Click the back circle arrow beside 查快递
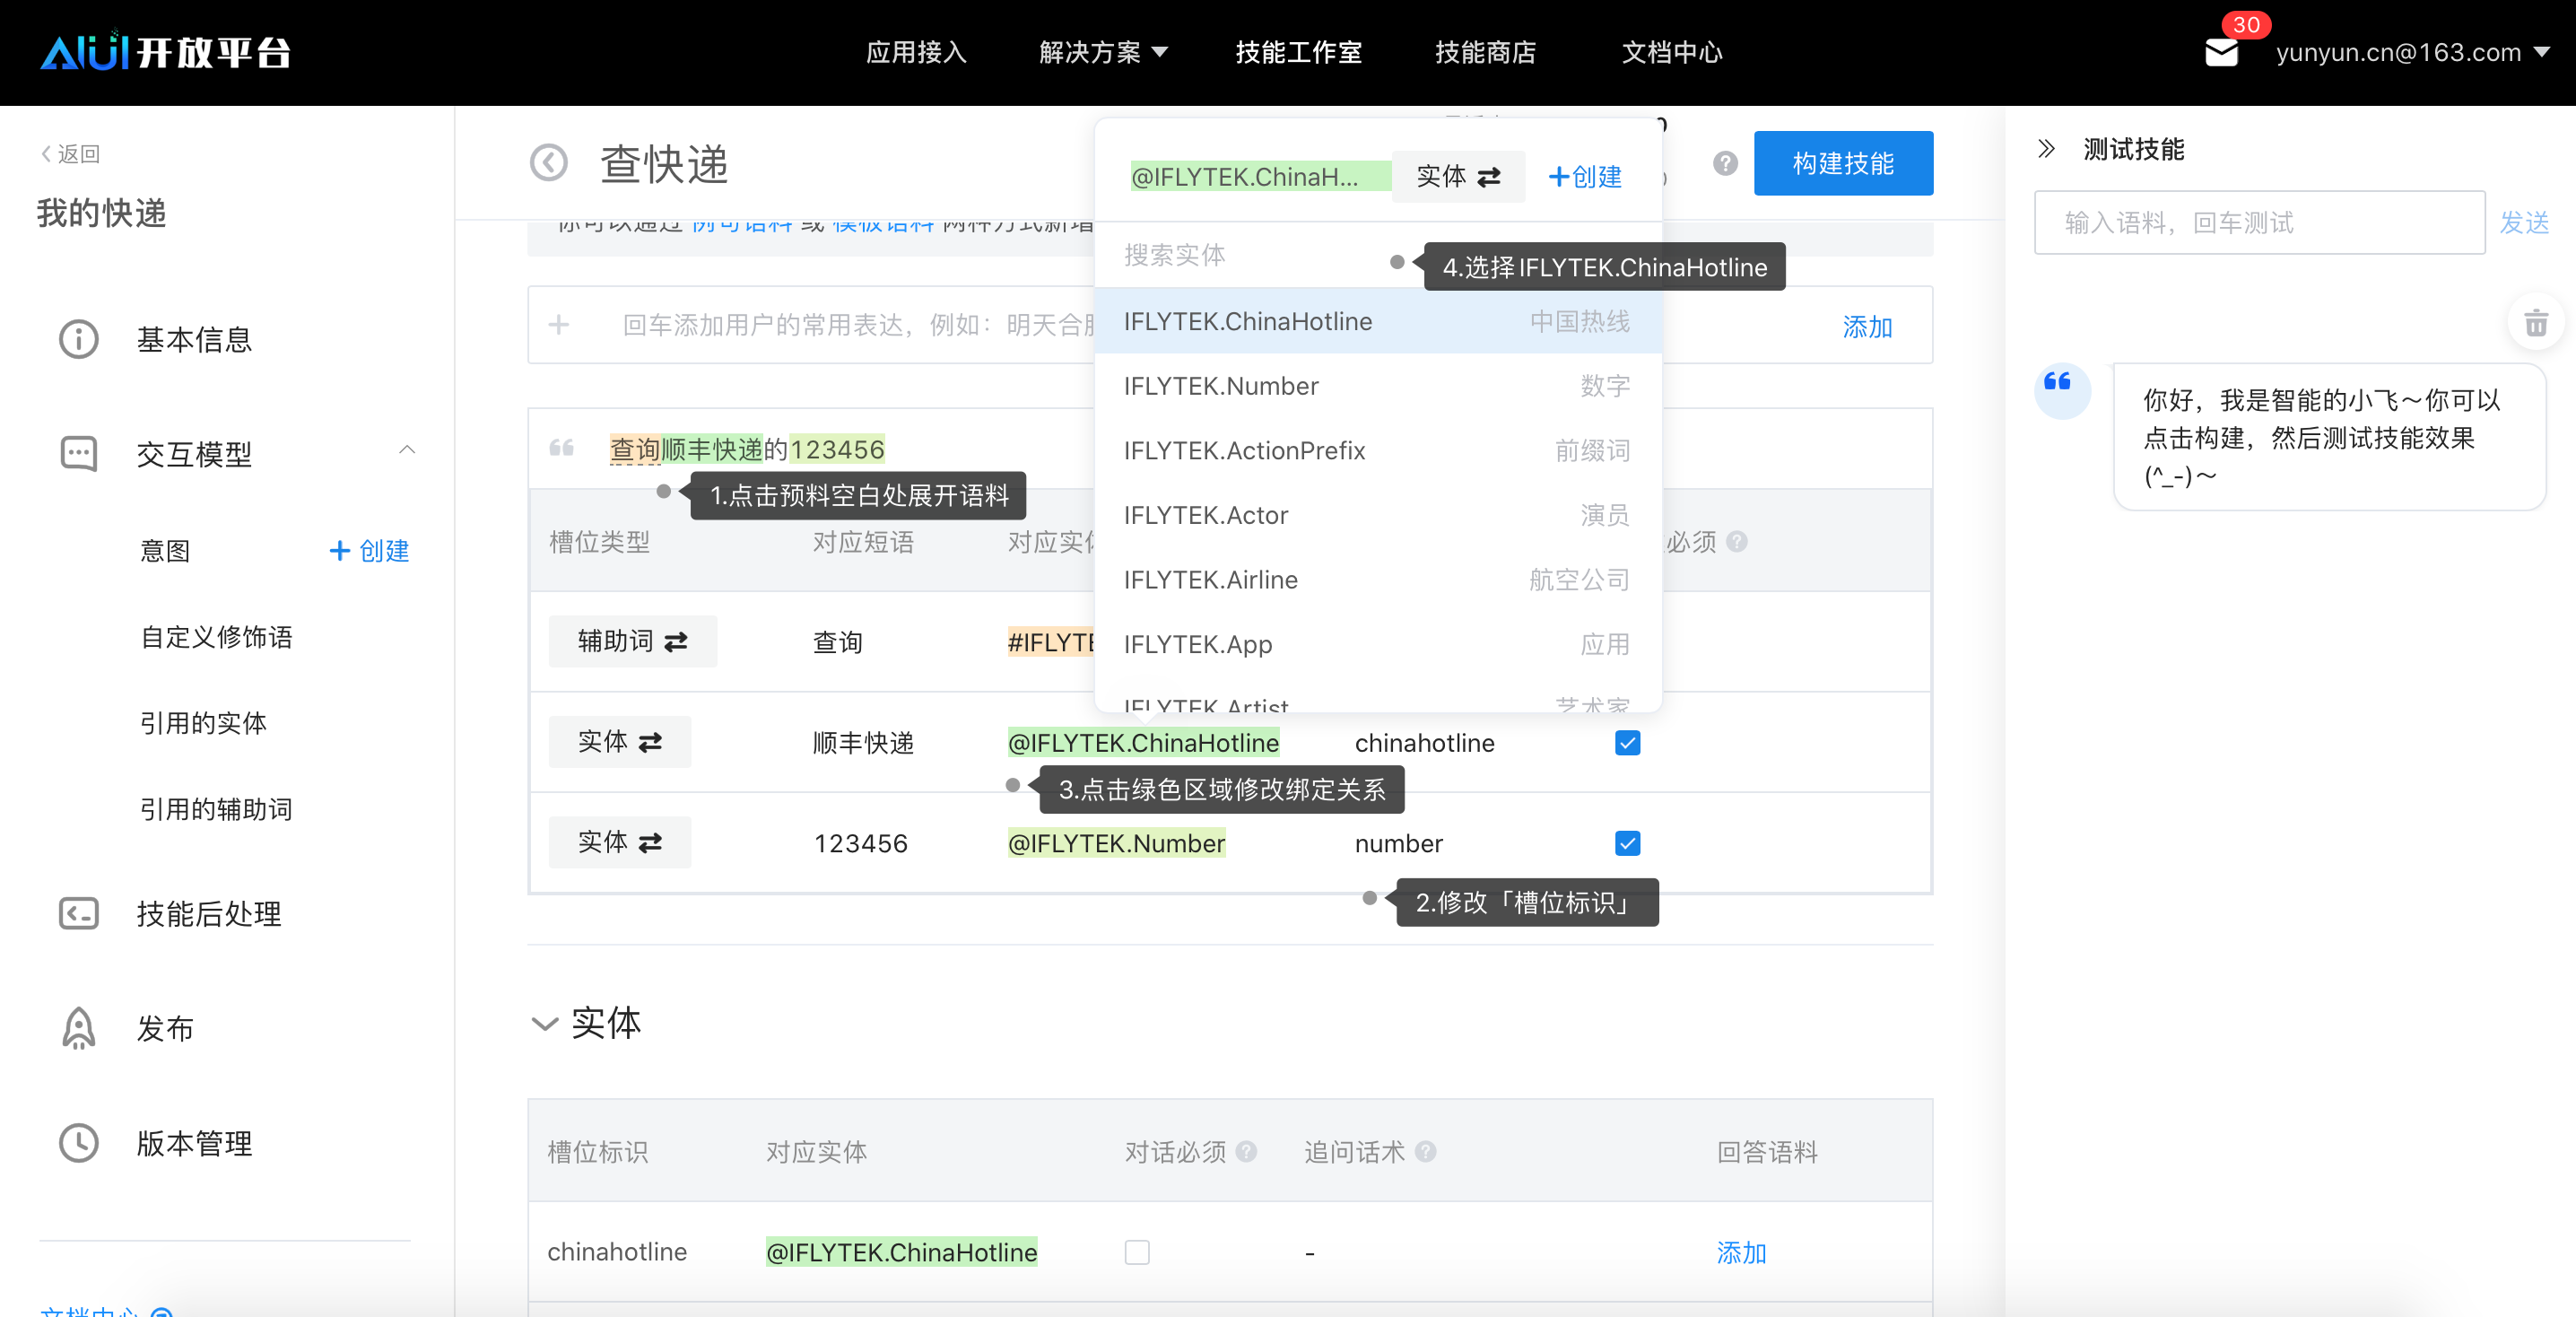The image size is (2576, 1317). 548,163
